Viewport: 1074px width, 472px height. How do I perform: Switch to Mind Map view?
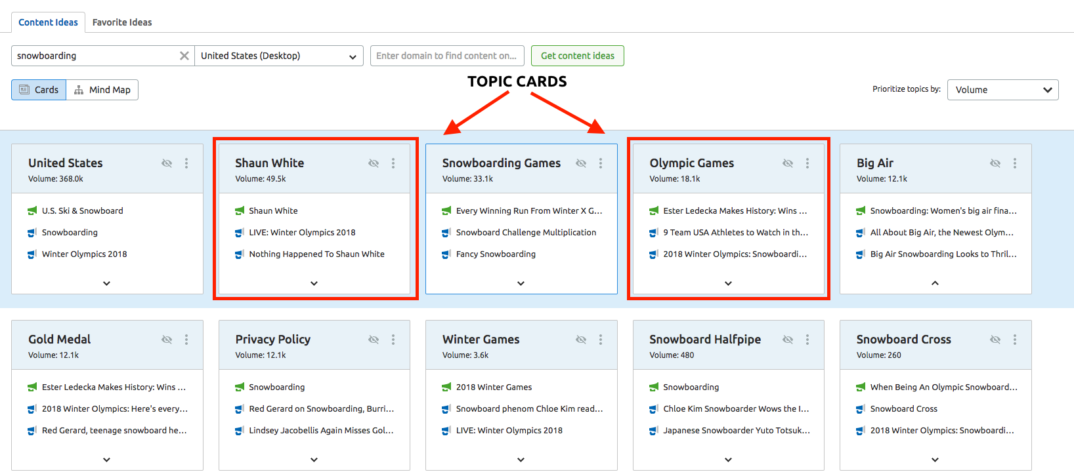point(102,90)
